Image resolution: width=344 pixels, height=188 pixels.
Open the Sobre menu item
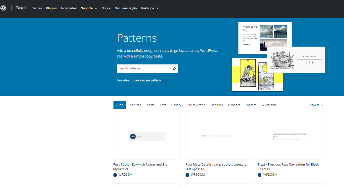pos(106,8)
